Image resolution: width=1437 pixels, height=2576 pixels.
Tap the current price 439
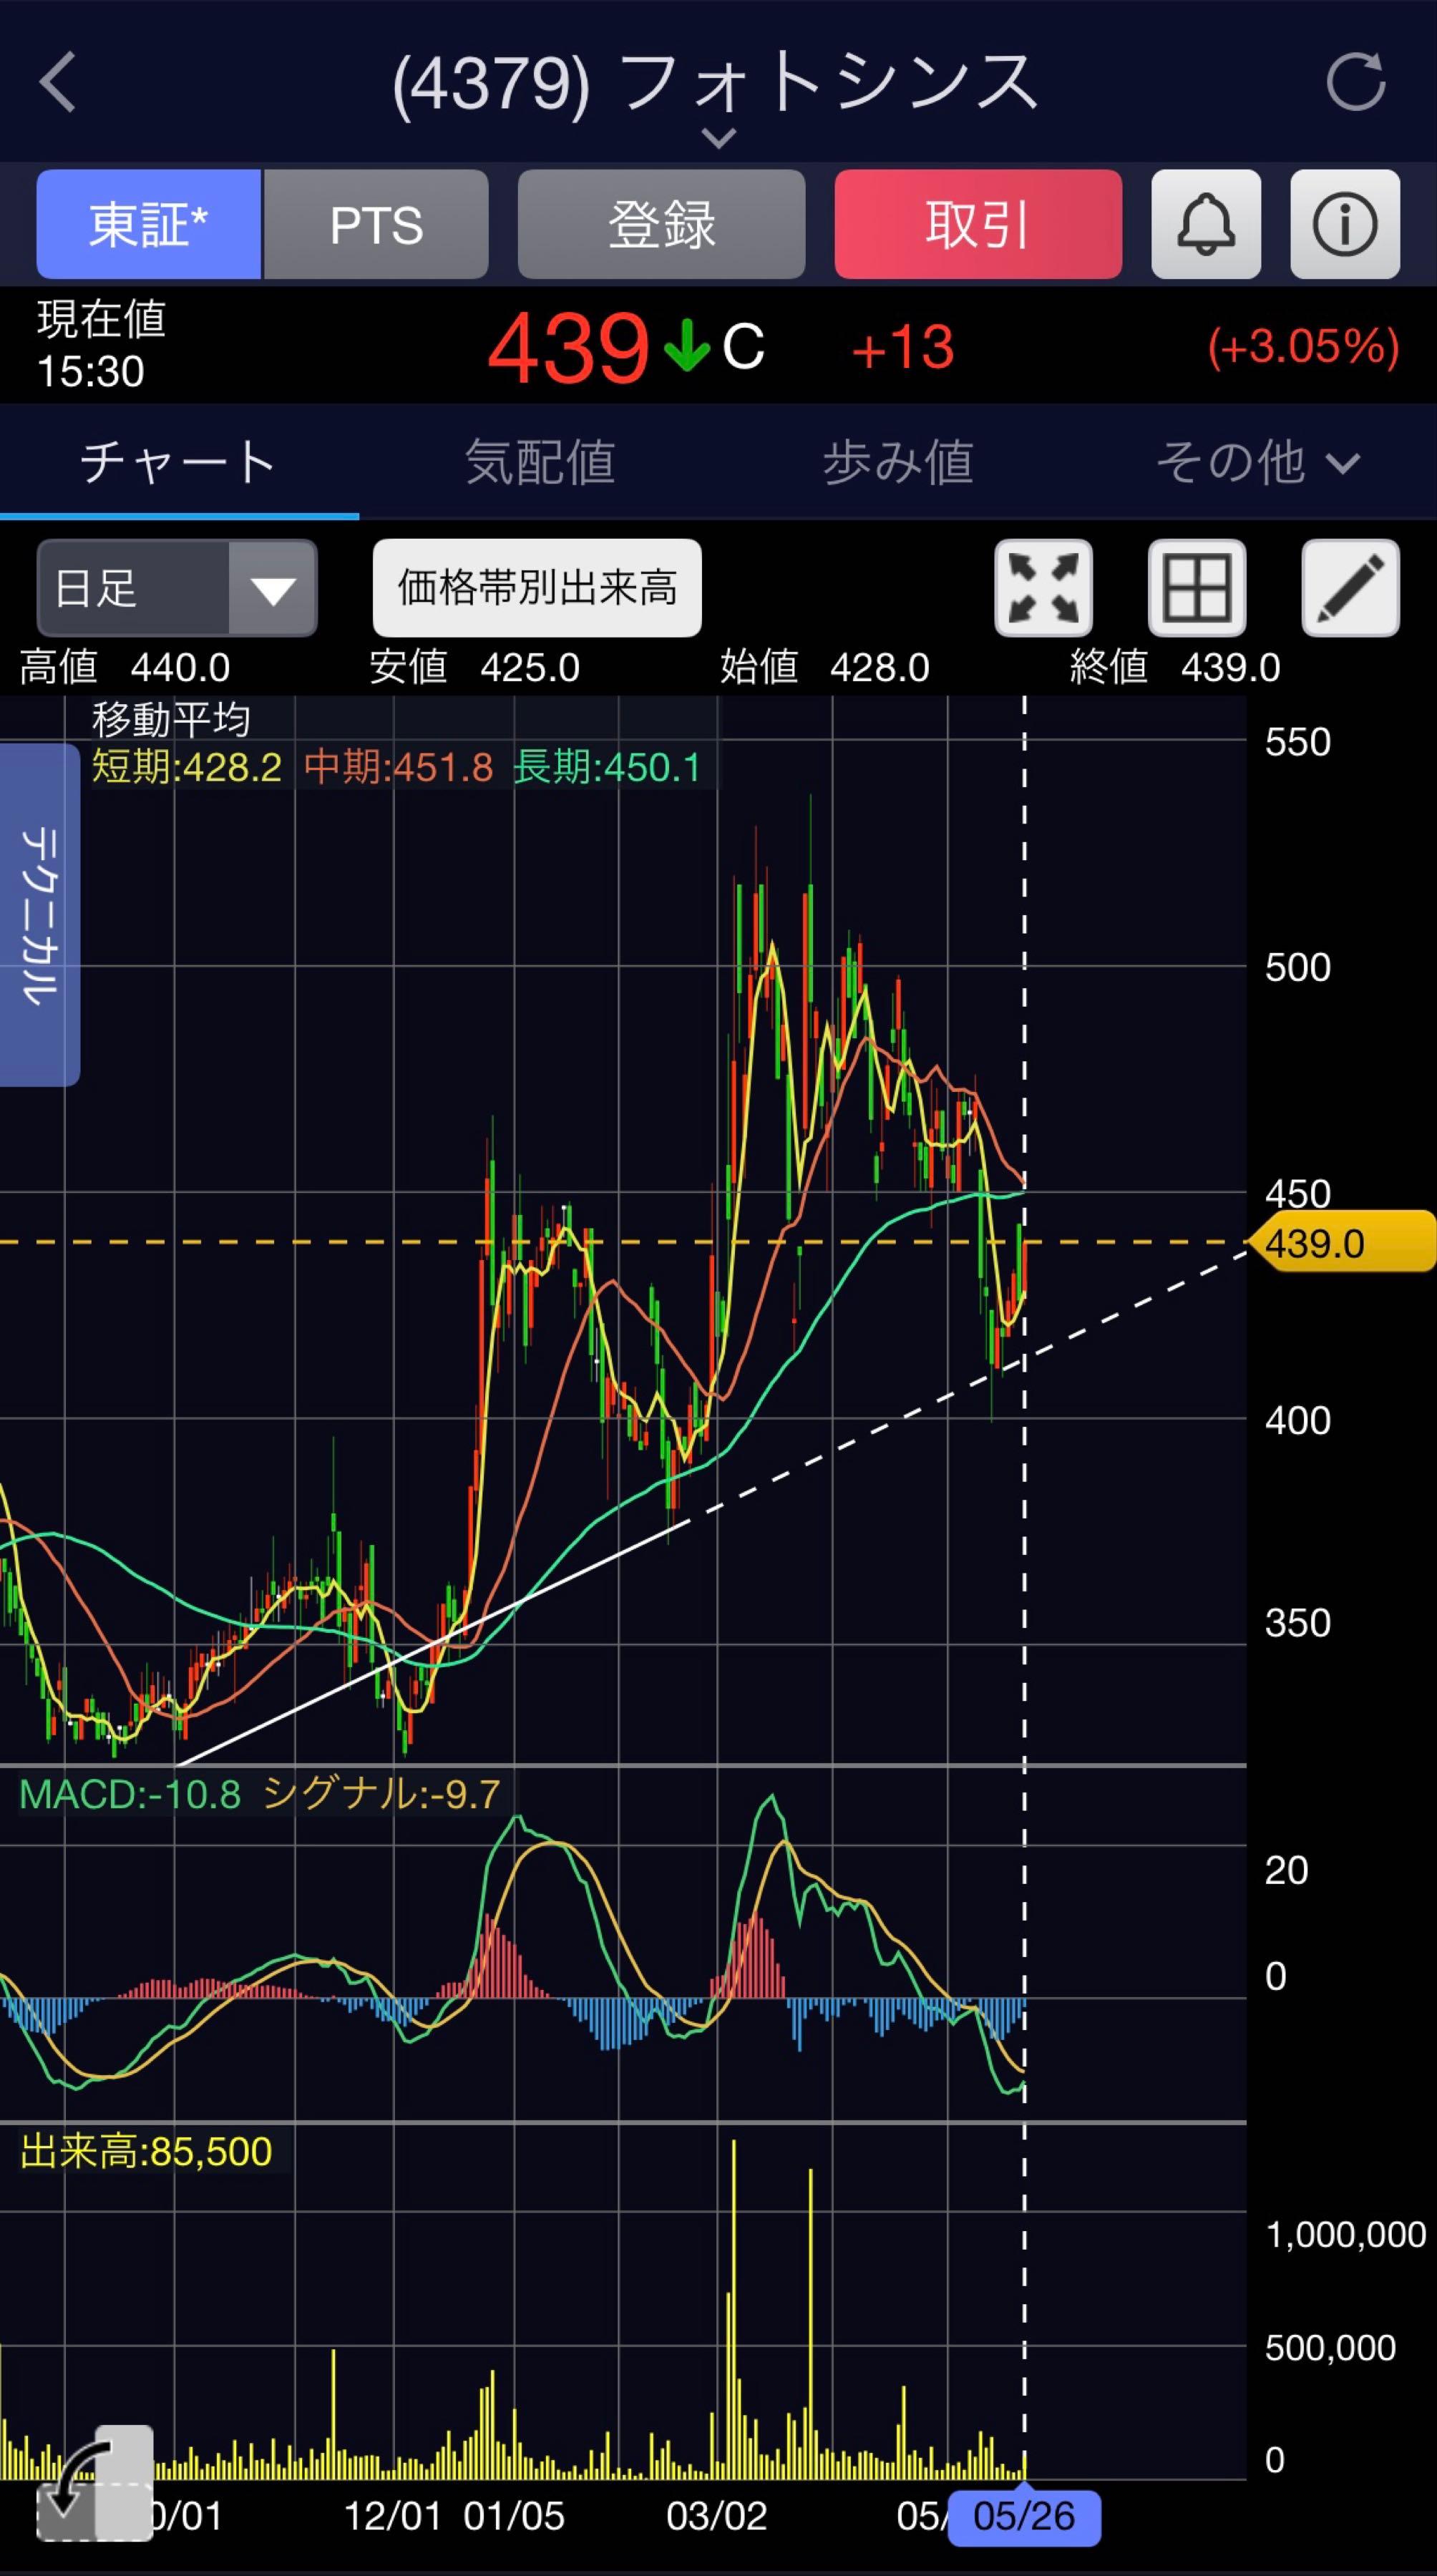click(568, 348)
